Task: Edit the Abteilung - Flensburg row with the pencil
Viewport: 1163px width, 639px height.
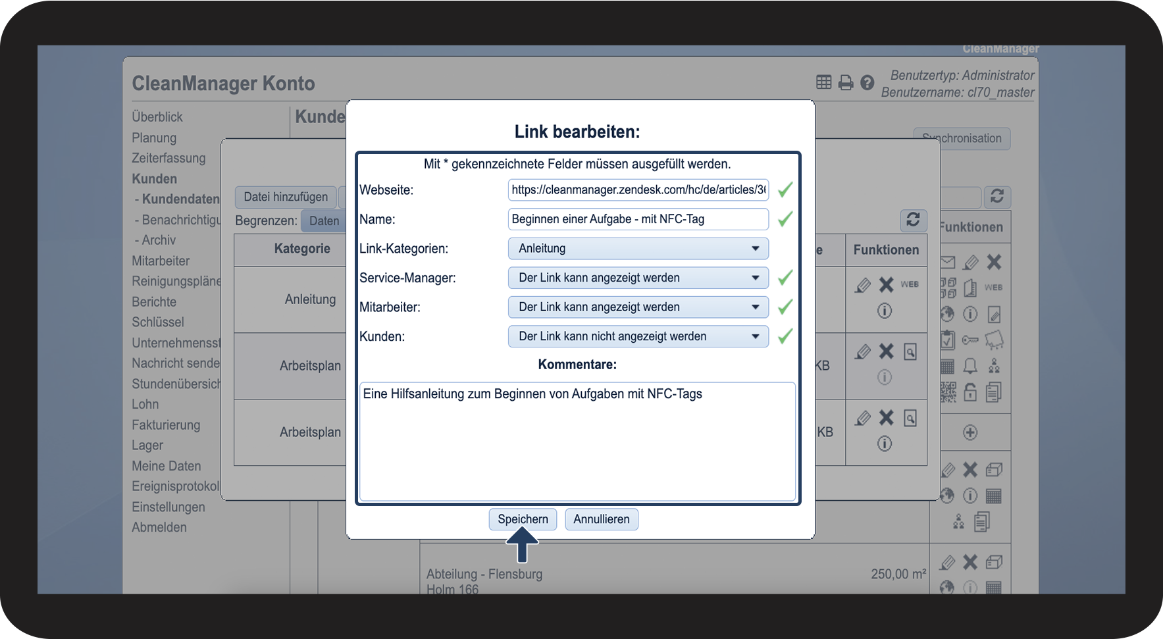Action: point(948,563)
